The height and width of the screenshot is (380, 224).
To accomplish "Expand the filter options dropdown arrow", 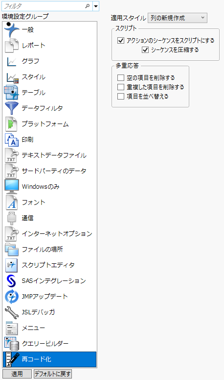I will [96, 6].
